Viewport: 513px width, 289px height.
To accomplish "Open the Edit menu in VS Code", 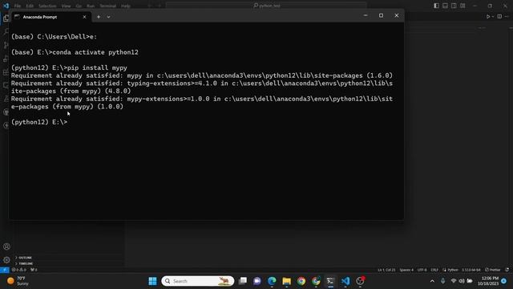I will tap(30, 6).
